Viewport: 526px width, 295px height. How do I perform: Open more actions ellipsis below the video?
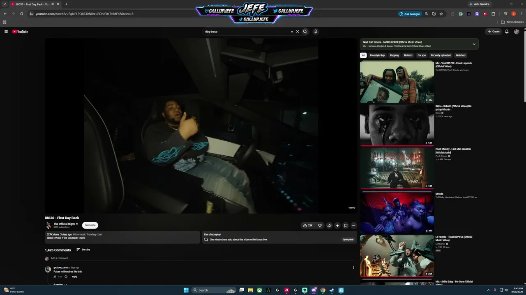(x=353, y=225)
